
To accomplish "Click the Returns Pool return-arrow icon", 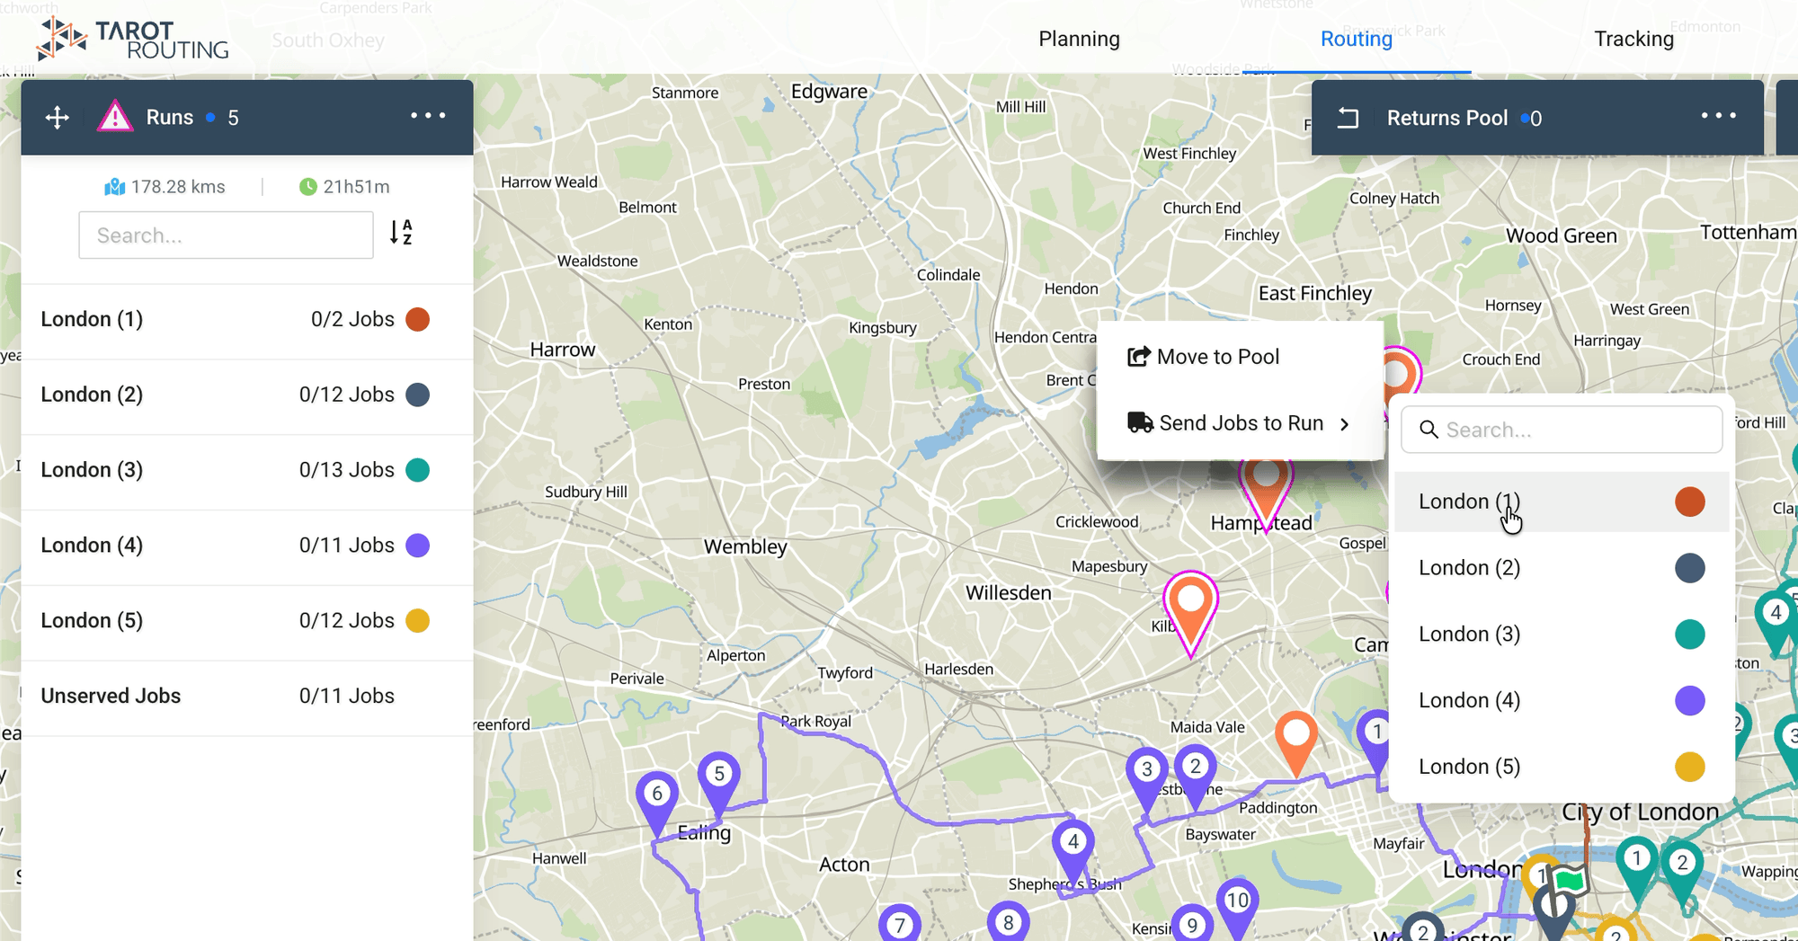I will 1348,118.
